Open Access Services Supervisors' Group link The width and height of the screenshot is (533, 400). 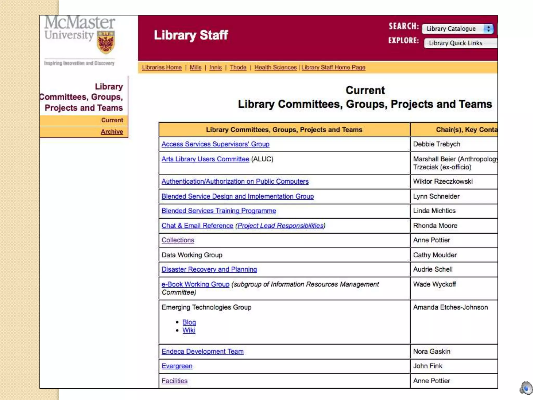click(215, 144)
